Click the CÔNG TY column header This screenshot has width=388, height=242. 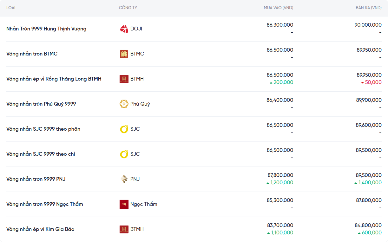tap(128, 8)
